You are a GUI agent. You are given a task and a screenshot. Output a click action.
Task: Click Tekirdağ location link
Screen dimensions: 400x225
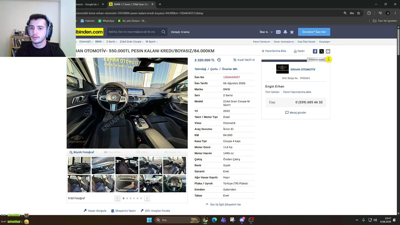coord(200,69)
